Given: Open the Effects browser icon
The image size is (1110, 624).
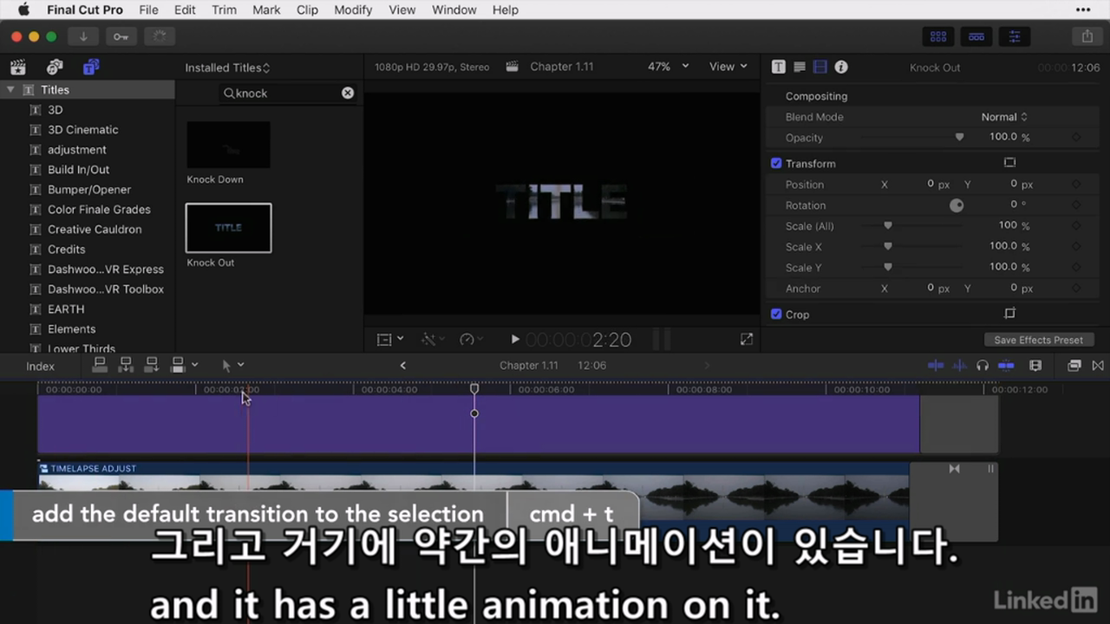Looking at the screenshot, I should [x=1074, y=366].
